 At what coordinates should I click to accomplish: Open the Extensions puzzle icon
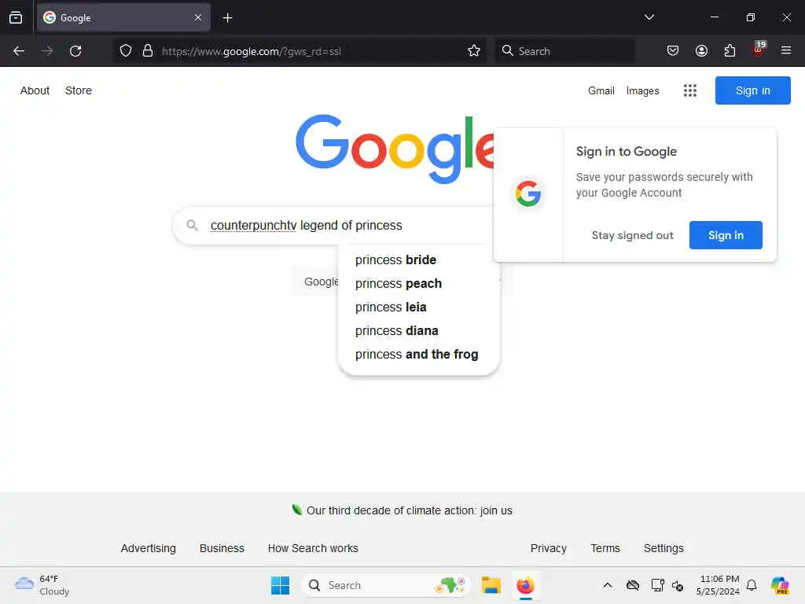730,51
